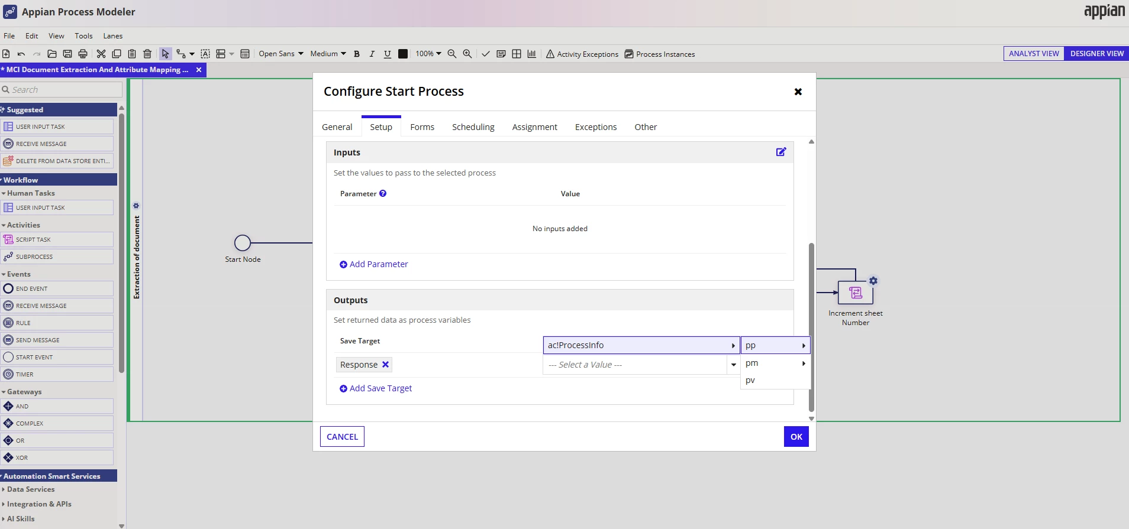The image size is (1129, 529).
Task: Select the pointer arrow tool
Action: click(x=166, y=54)
